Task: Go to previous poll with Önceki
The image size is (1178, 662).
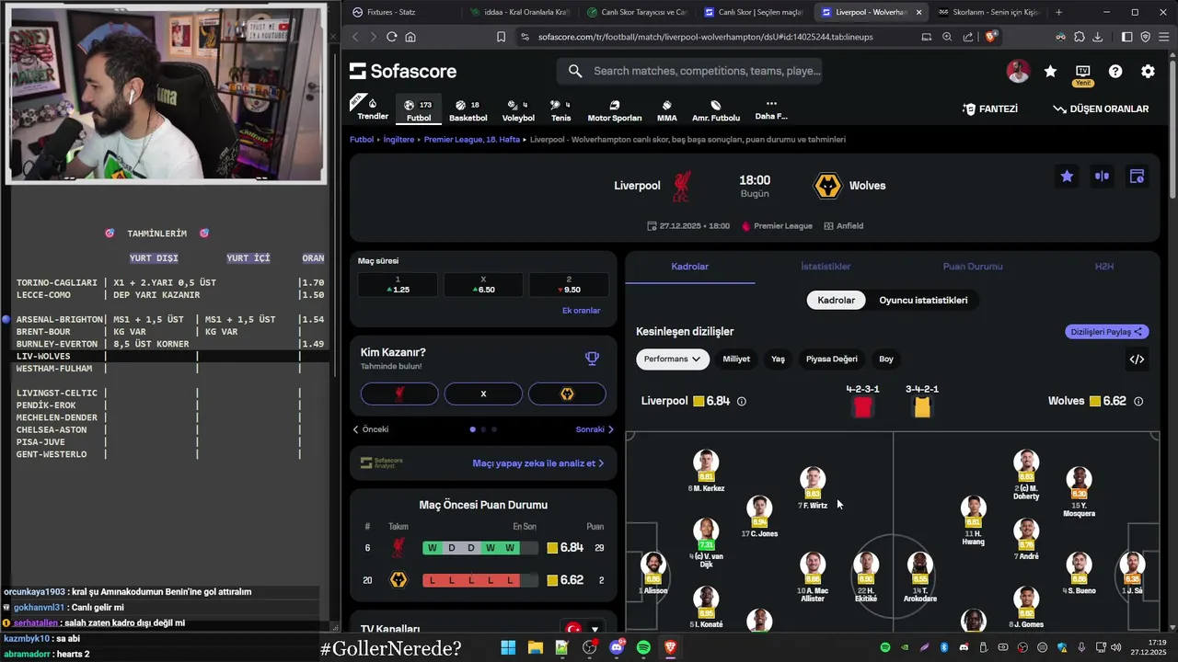Action: pos(371,429)
